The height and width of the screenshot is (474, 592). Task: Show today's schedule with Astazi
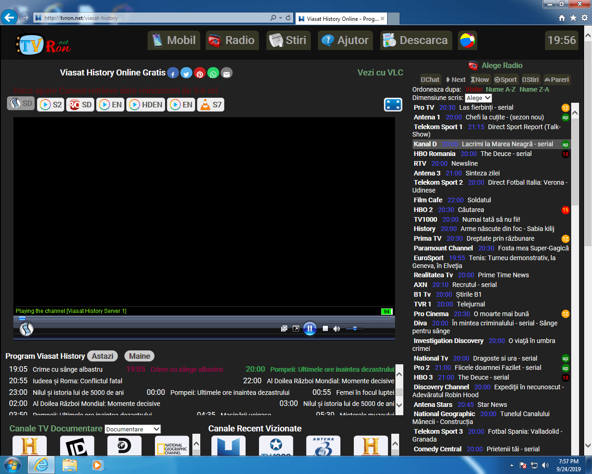pyautogui.click(x=102, y=356)
